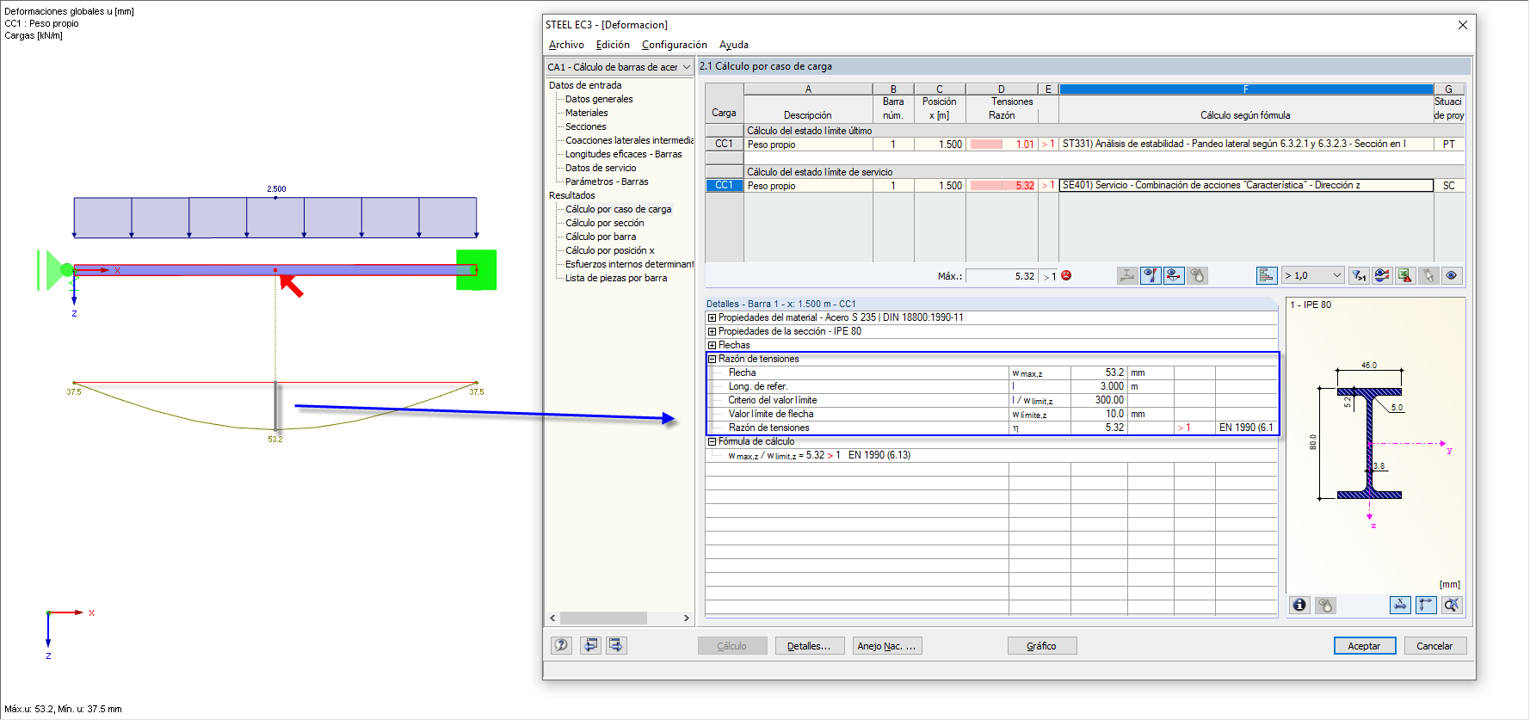This screenshot has width=1530, height=720.
Task: Click the Máx. value field 5.32
Action: pos(1002,276)
